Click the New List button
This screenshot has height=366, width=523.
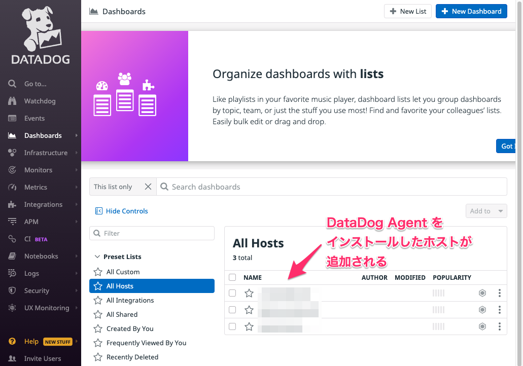pos(407,11)
